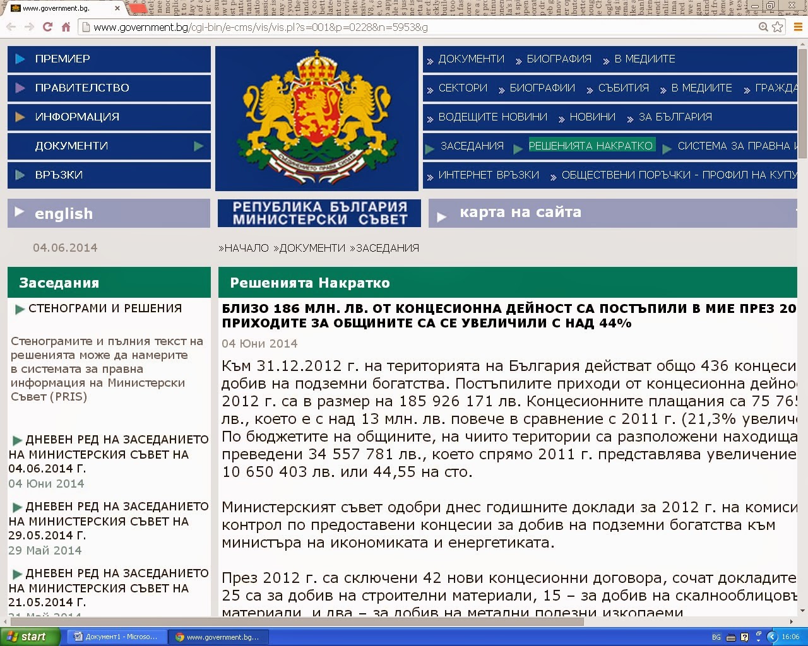The width and height of the screenshot is (808, 646).
Task: Switch to english language version
Action: (63, 214)
